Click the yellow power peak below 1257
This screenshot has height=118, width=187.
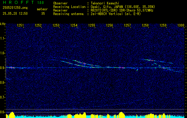tap(121, 114)
